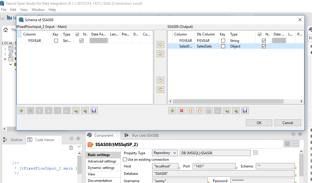This screenshot has width=312, height=183.
Task: Open the Code Viewer document icon
Action: tap(71, 148)
